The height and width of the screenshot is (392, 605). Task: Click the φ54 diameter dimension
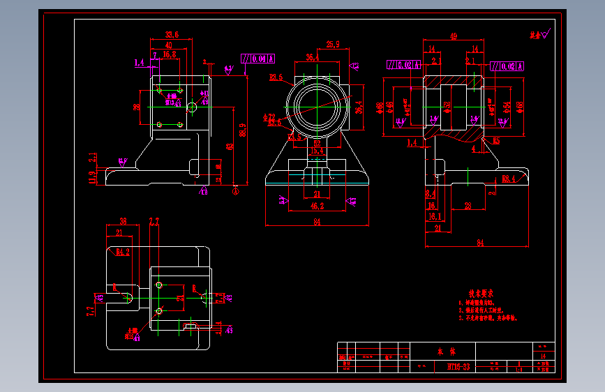pos(507,107)
